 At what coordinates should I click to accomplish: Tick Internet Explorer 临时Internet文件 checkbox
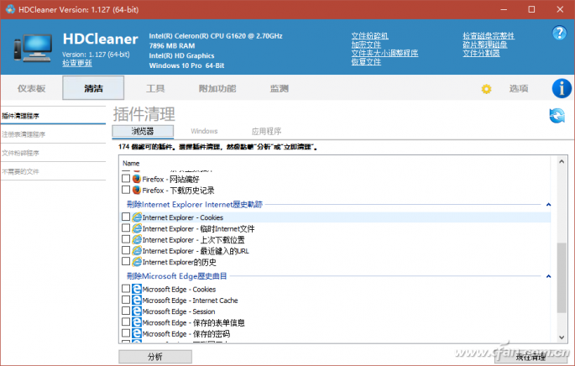(x=126, y=227)
